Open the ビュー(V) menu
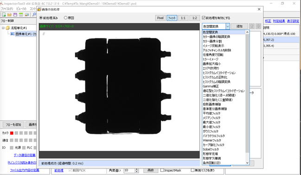The height and width of the screenshot is (175, 301). point(21,9)
